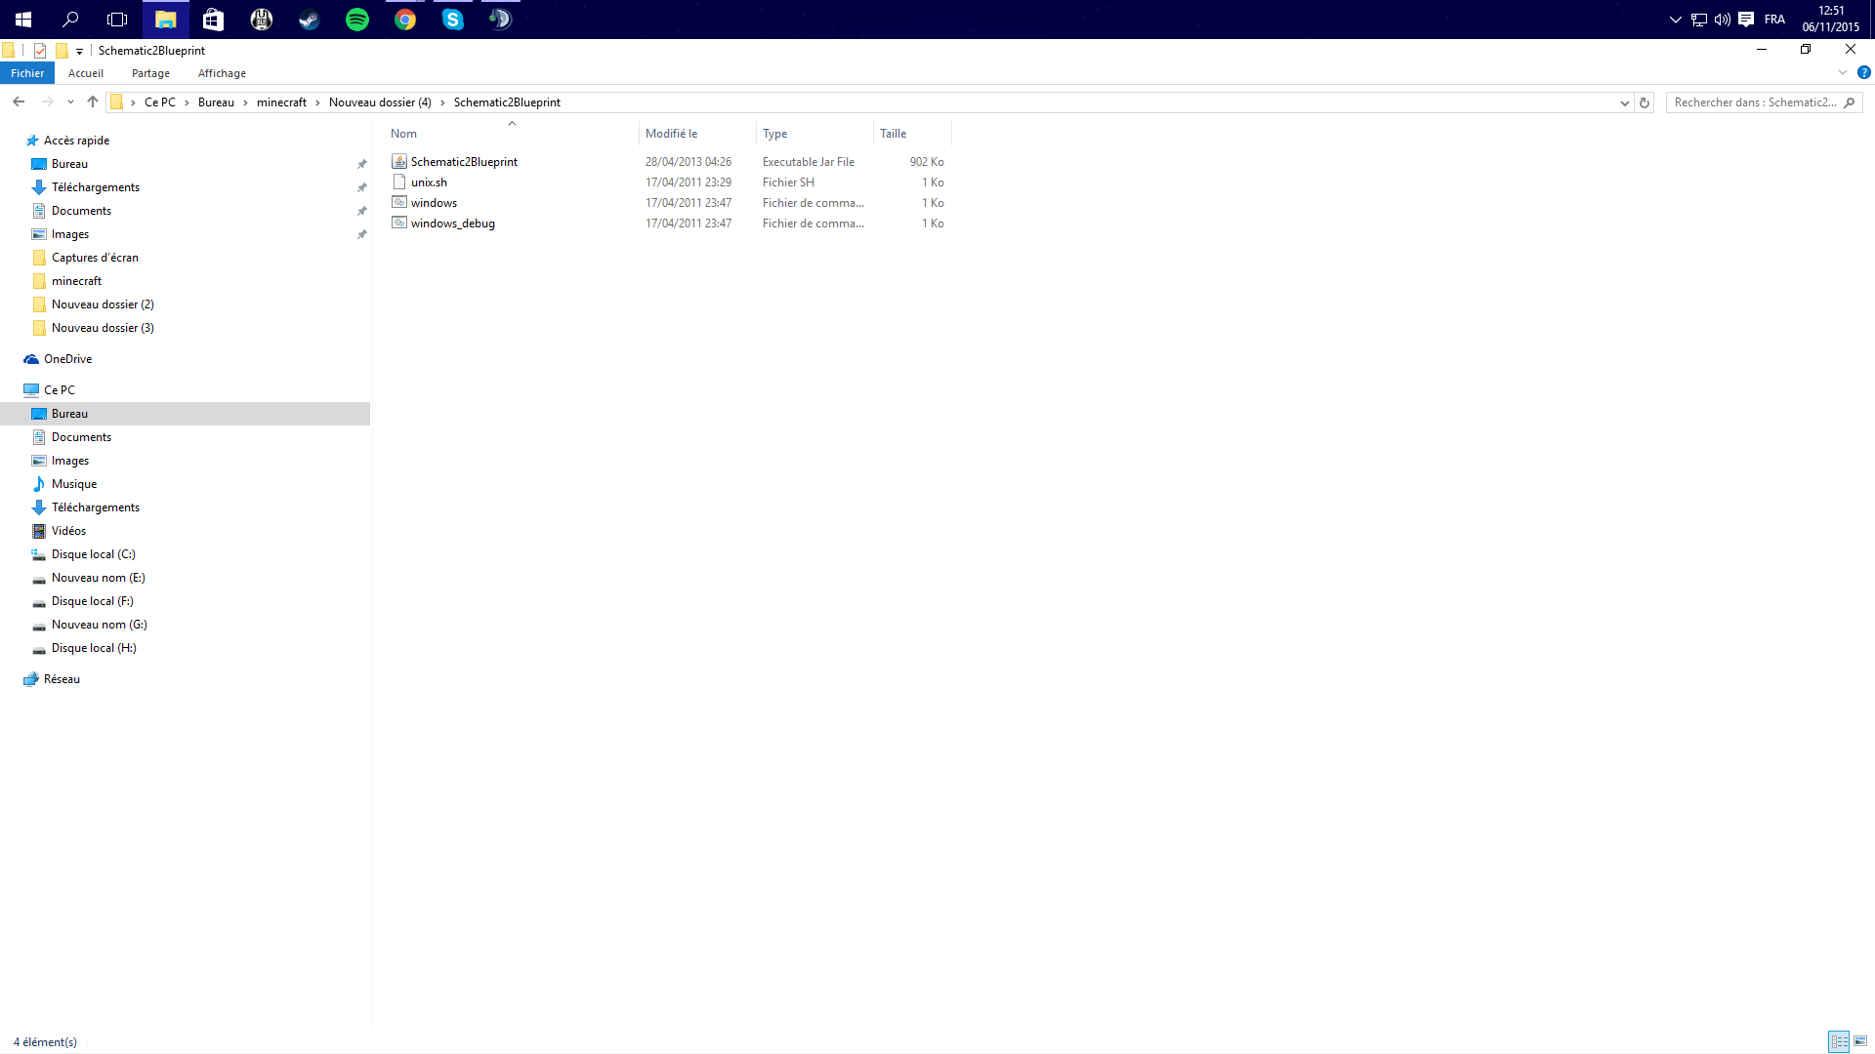Launch Spotify from the taskbar
This screenshot has width=1875, height=1054.
coord(357,20)
